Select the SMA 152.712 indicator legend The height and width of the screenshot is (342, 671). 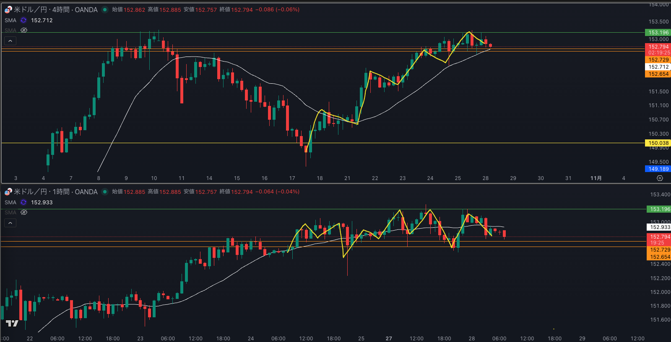10,20
